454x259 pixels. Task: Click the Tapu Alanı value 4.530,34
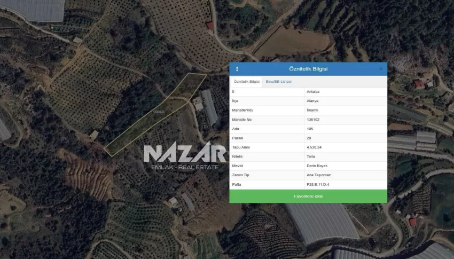pos(314,147)
